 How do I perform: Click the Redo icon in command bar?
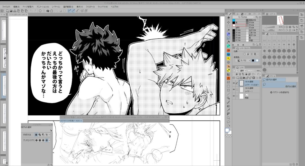[35, 11]
